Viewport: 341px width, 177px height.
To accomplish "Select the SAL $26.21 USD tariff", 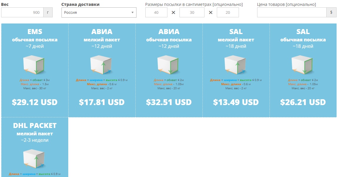I will click(303, 102).
